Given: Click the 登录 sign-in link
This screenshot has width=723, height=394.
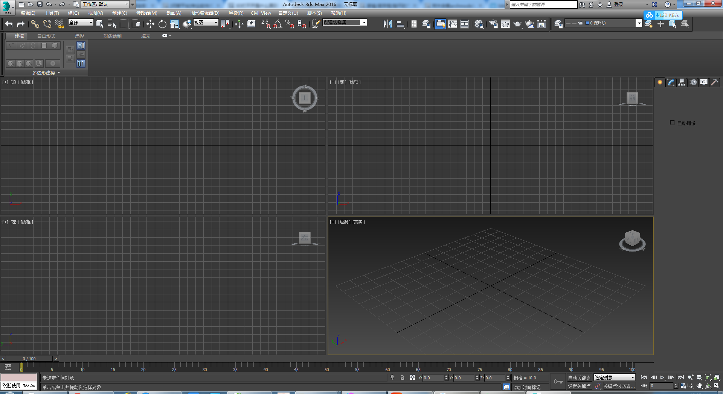Looking at the screenshot, I should point(619,5).
